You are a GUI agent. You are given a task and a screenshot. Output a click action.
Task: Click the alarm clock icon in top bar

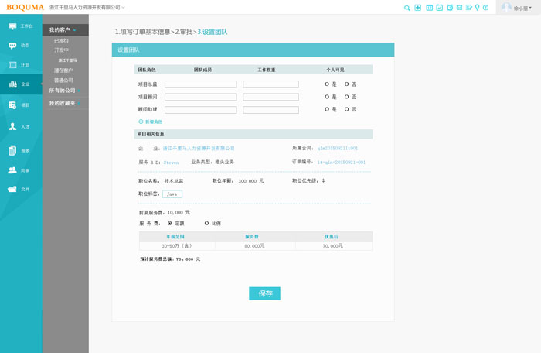coord(449,8)
